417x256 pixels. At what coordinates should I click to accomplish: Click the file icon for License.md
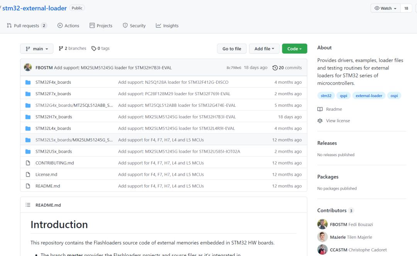click(28, 175)
